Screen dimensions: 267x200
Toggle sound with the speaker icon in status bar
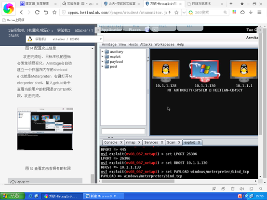tap(242, 188)
